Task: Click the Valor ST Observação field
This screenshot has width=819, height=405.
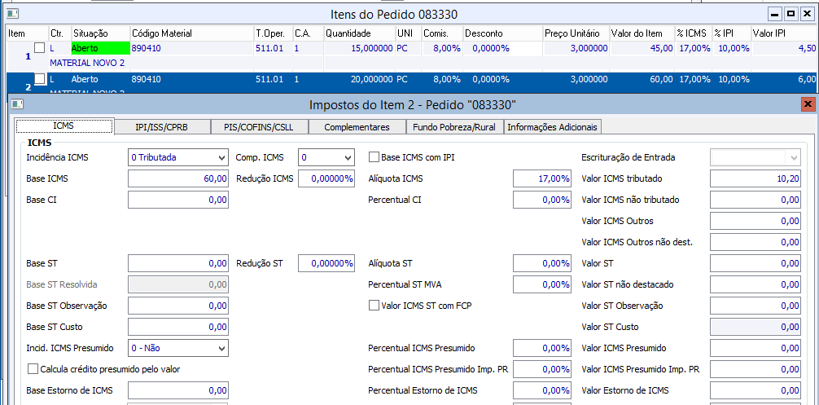Action: pos(755,306)
